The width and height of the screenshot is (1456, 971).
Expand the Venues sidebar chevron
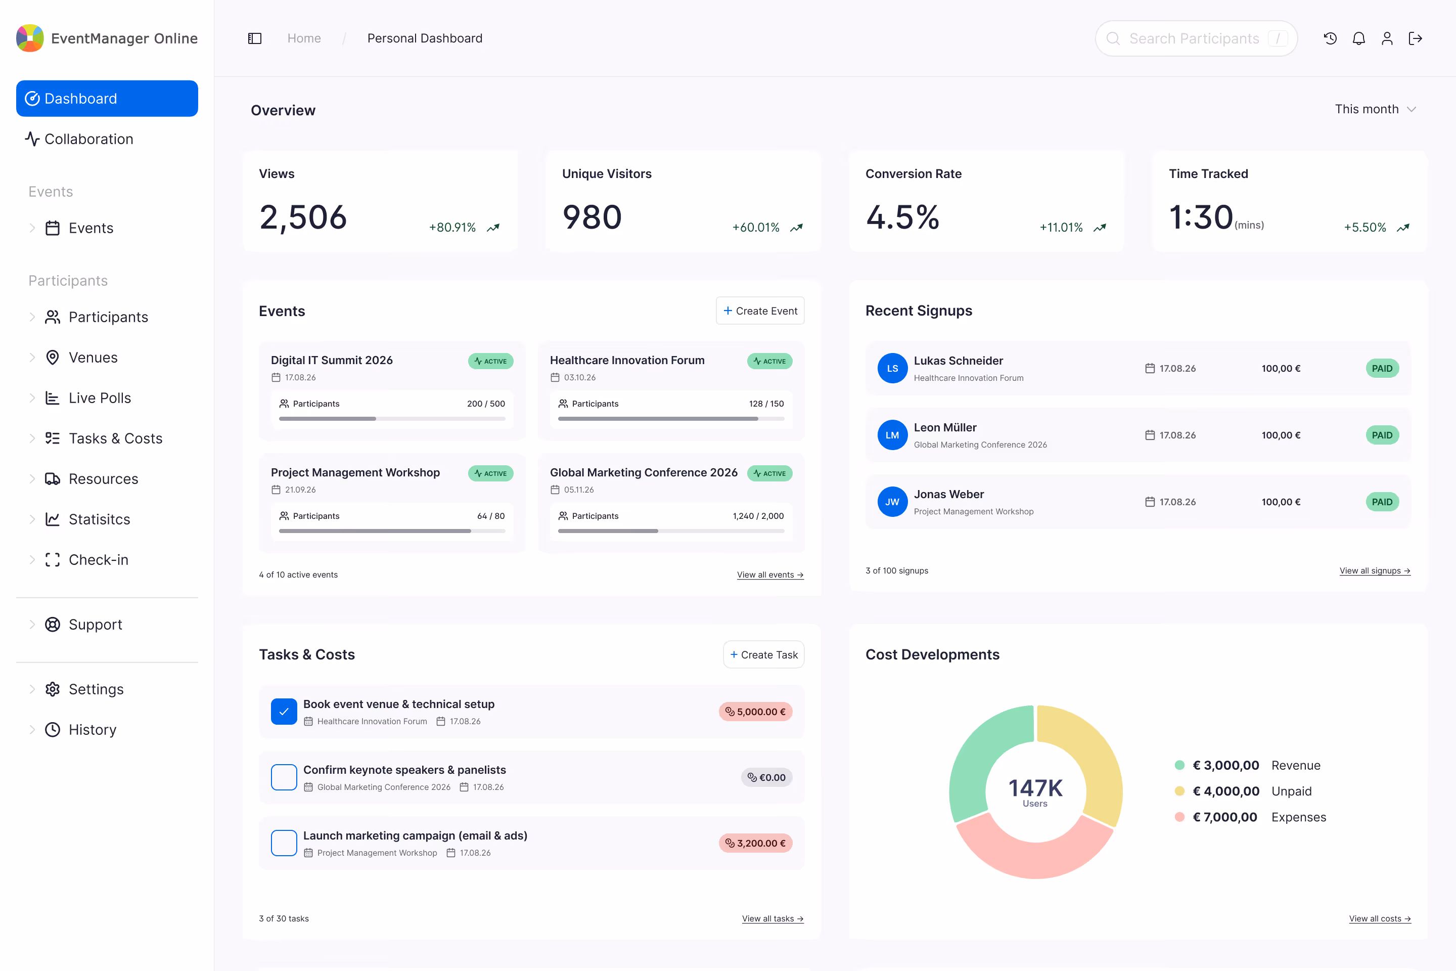[32, 358]
